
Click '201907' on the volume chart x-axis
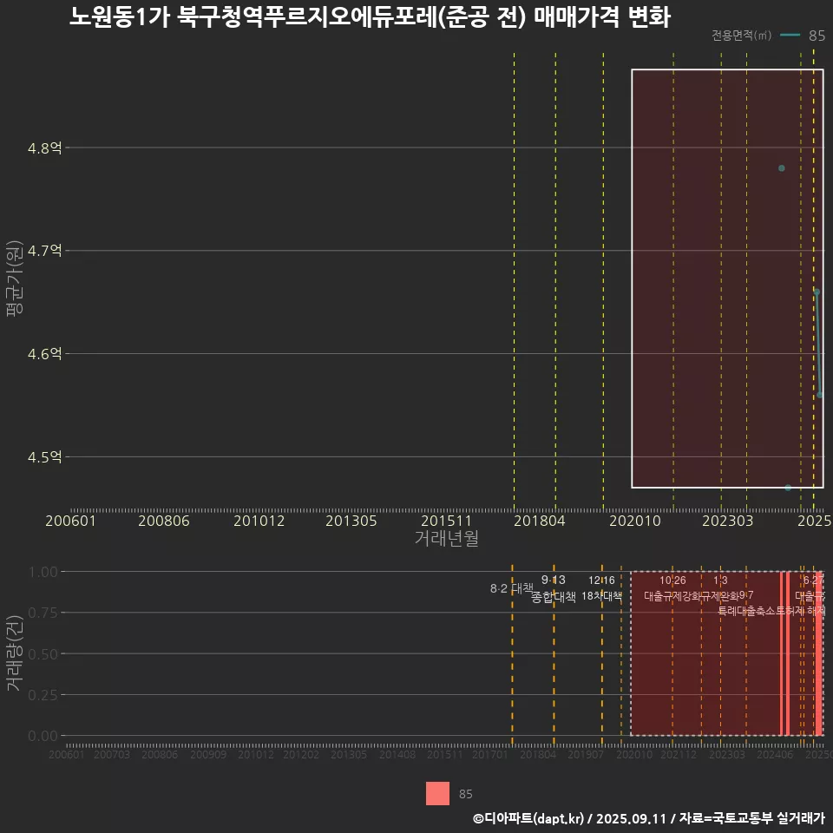(586, 754)
